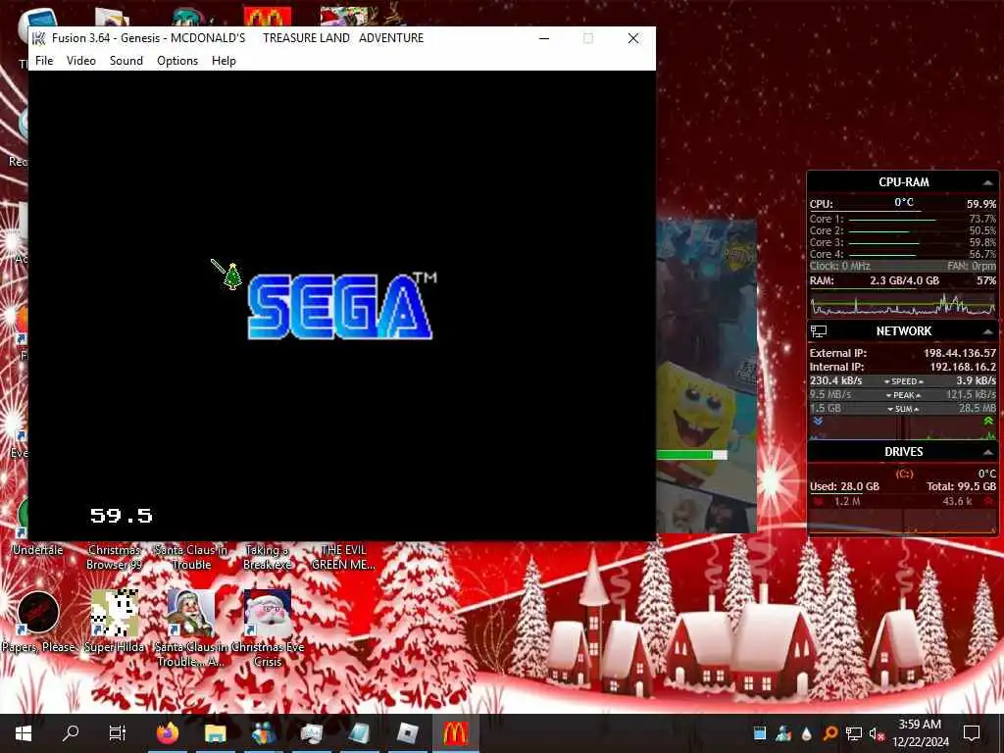Click the 59.5 FPS counter in game view

pos(121,516)
